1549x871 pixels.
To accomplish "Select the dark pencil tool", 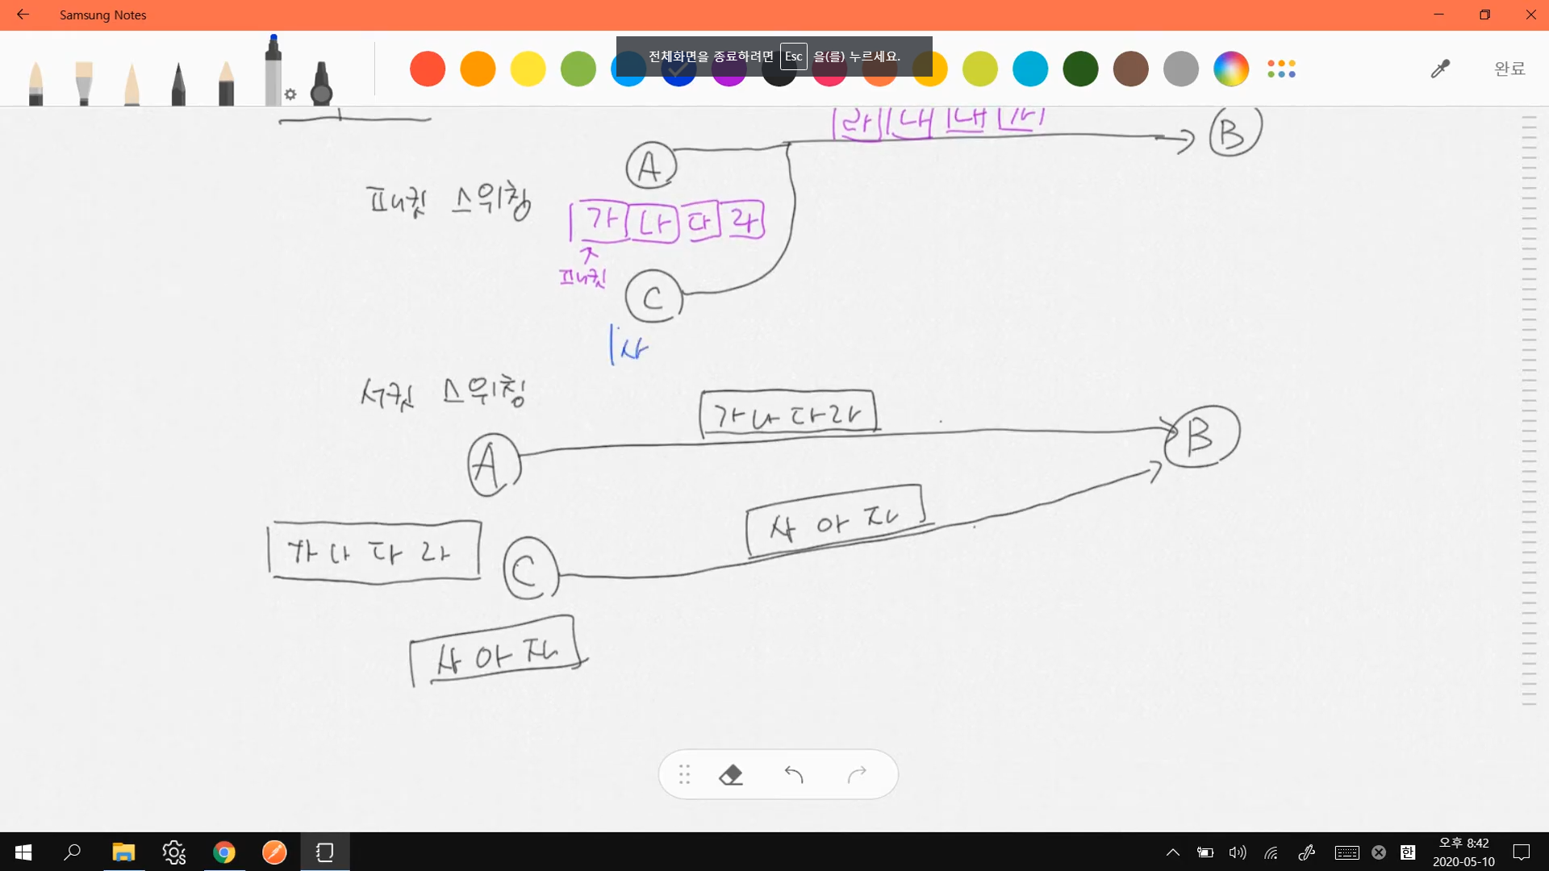I will point(178,84).
